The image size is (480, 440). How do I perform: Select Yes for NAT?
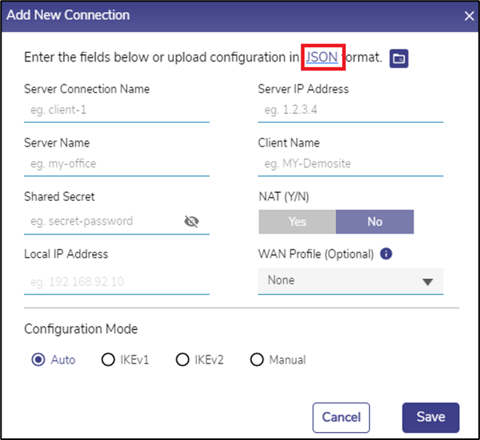point(297,222)
